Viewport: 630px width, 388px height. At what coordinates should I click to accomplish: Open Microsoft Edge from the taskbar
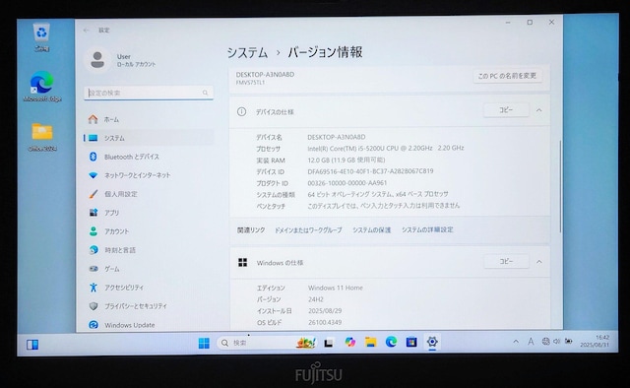[391, 342]
